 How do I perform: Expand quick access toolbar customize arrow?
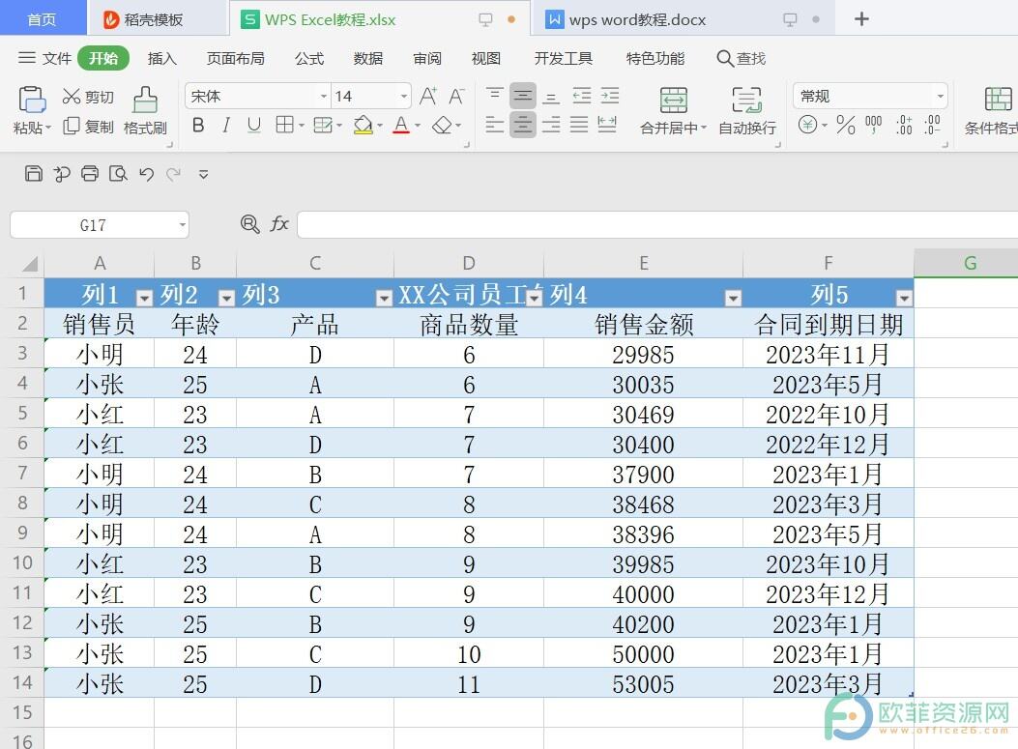(x=203, y=174)
